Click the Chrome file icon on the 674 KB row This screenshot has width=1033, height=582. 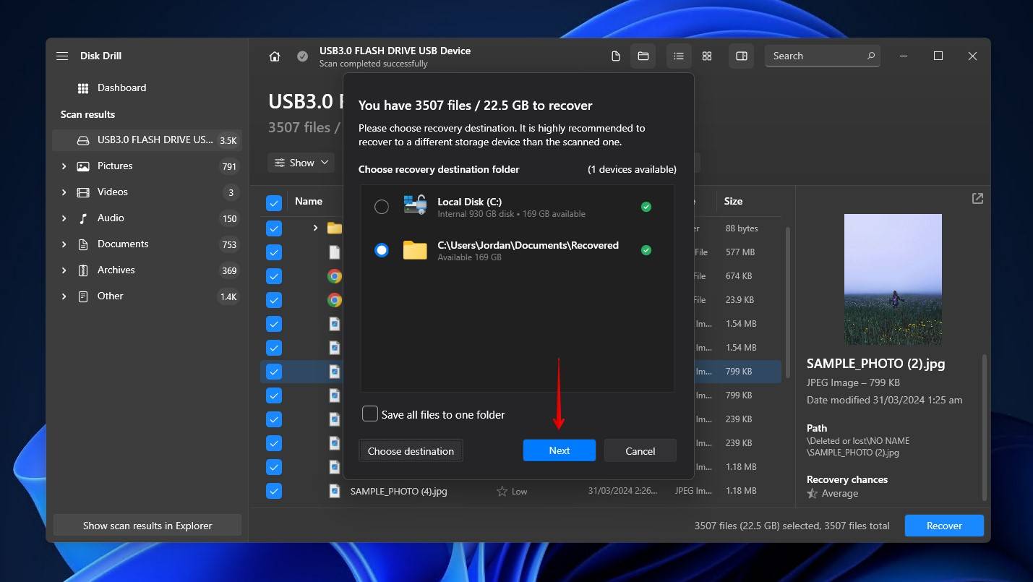coord(334,276)
